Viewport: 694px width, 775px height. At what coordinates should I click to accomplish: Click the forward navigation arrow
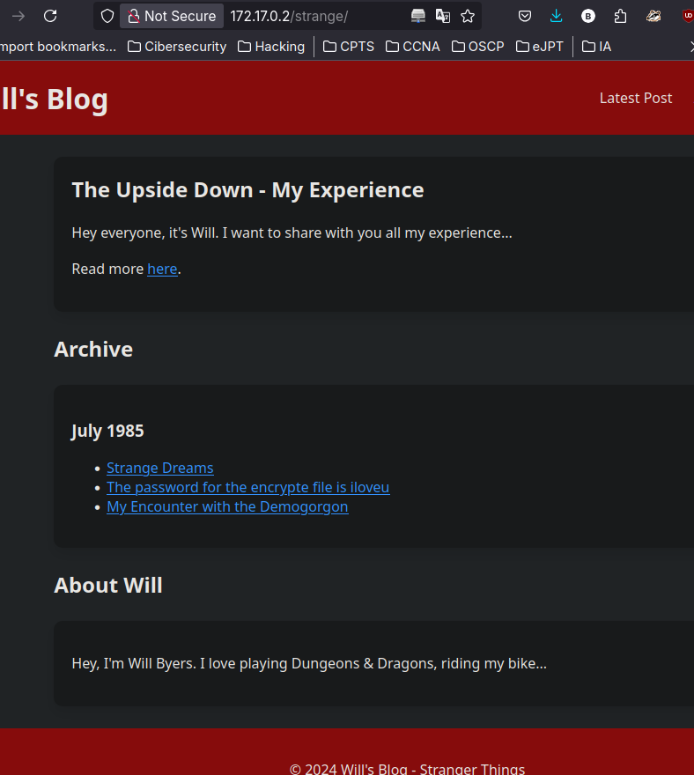coord(18,16)
